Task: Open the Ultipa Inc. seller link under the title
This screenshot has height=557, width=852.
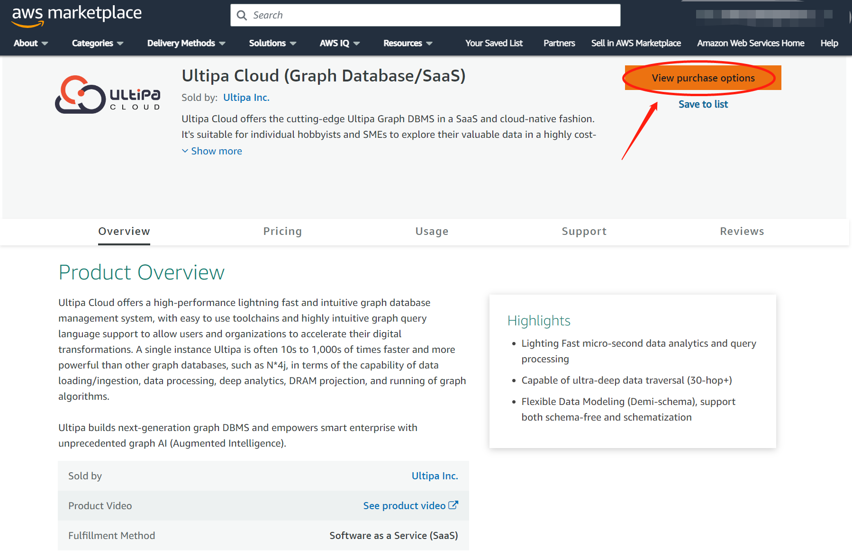Action: tap(246, 98)
